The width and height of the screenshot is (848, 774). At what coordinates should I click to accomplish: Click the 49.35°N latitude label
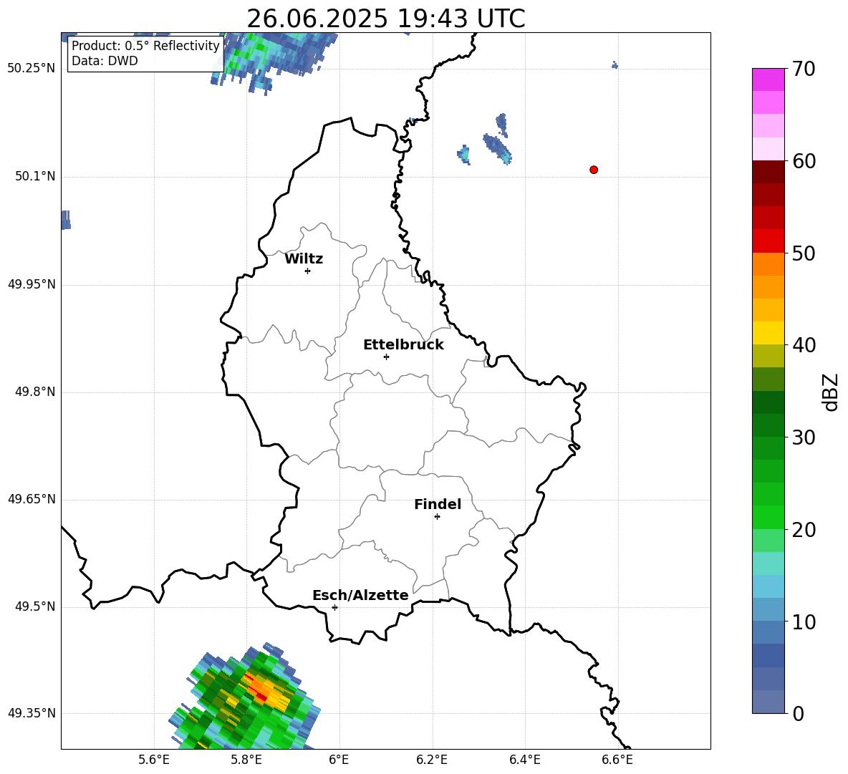pyautogui.click(x=32, y=713)
